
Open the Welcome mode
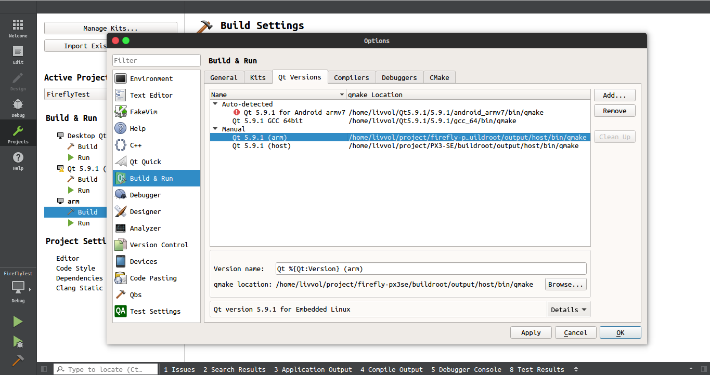[18, 29]
